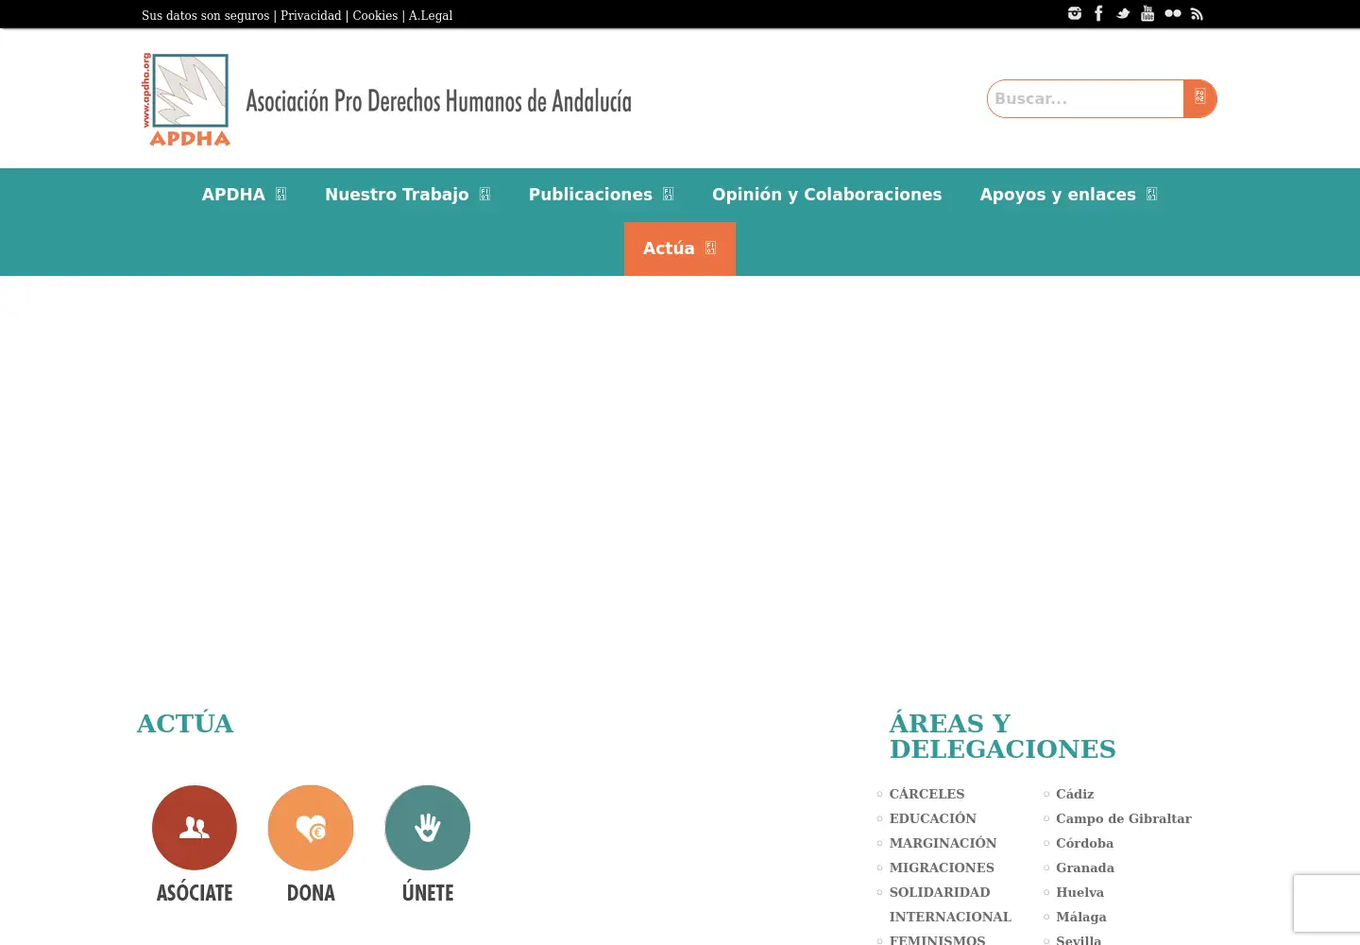Open the Cookies link

(x=375, y=15)
